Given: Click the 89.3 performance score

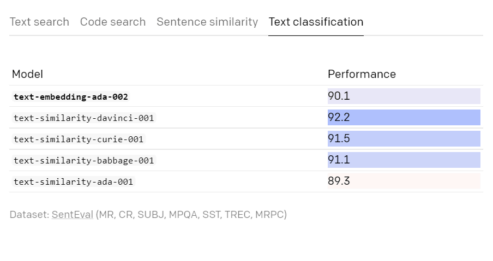Looking at the screenshot, I should click(339, 181).
